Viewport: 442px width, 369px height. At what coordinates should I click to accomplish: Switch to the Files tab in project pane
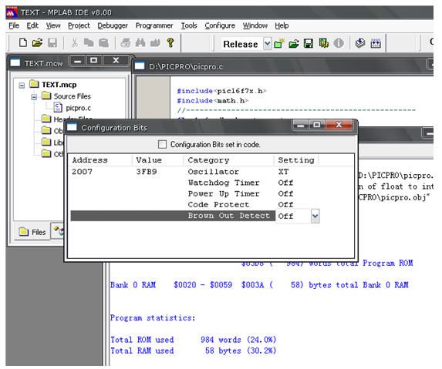click(32, 232)
